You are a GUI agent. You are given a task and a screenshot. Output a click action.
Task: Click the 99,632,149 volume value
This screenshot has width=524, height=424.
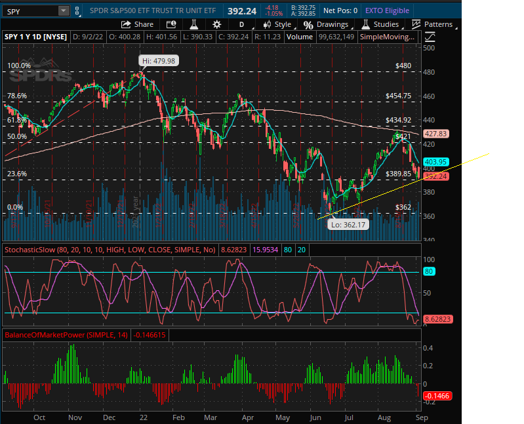[336, 37]
